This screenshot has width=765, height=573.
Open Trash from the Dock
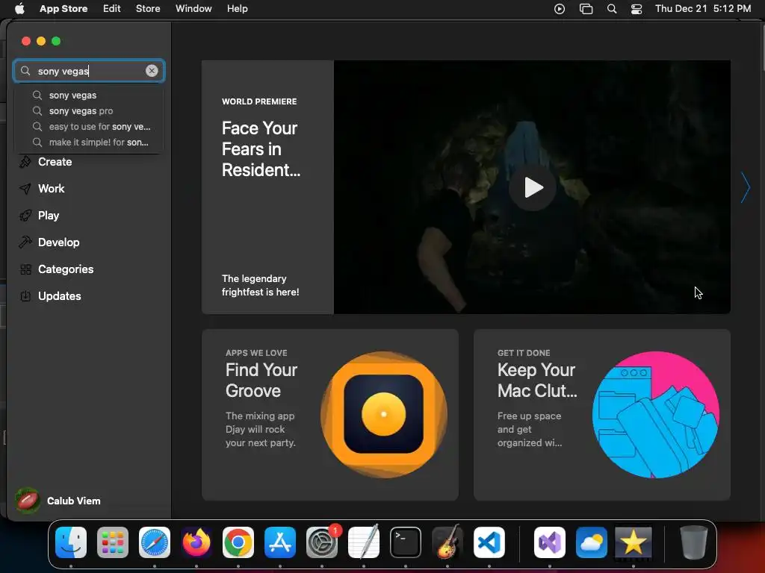click(694, 542)
